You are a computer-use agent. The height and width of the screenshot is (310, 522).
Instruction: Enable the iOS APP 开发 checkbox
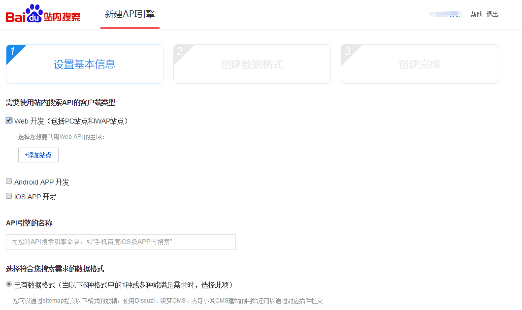tap(9, 196)
